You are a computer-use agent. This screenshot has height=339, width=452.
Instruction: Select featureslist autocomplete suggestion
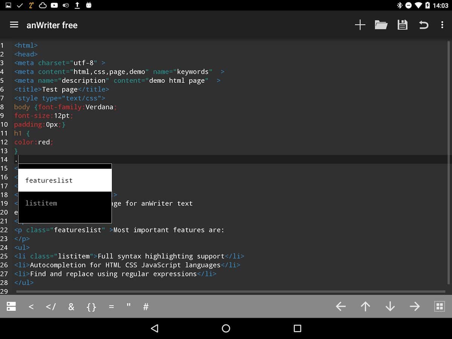(x=65, y=180)
